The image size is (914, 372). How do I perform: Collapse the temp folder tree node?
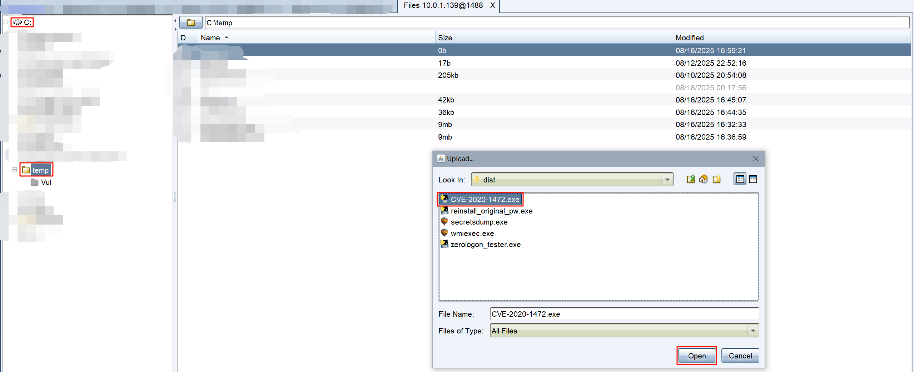coord(14,170)
